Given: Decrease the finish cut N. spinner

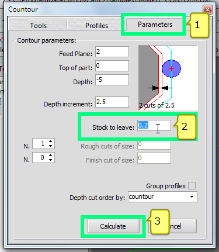Looking at the screenshot, I should click(x=51, y=160).
